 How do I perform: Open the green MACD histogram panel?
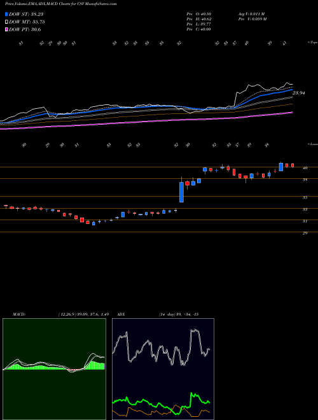pyautogui.click(x=54, y=369)
